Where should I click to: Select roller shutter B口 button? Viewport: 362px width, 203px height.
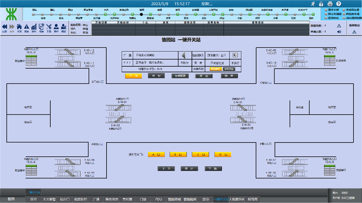click(x=178, y=154)
